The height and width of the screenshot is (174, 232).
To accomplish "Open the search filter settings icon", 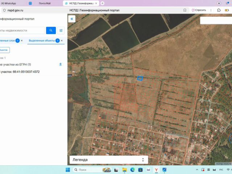I will (x=61, y=30).
